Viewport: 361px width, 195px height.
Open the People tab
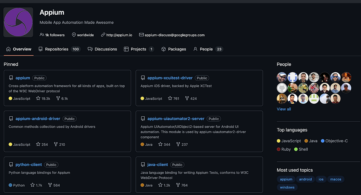click(x=208, y=49)
